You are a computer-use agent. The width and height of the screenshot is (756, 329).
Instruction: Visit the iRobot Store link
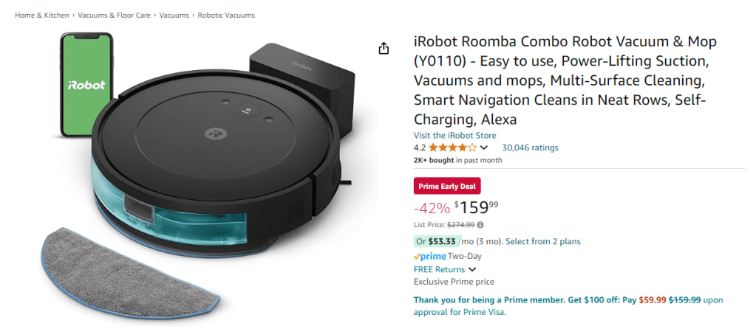click(x=454, y=135)
